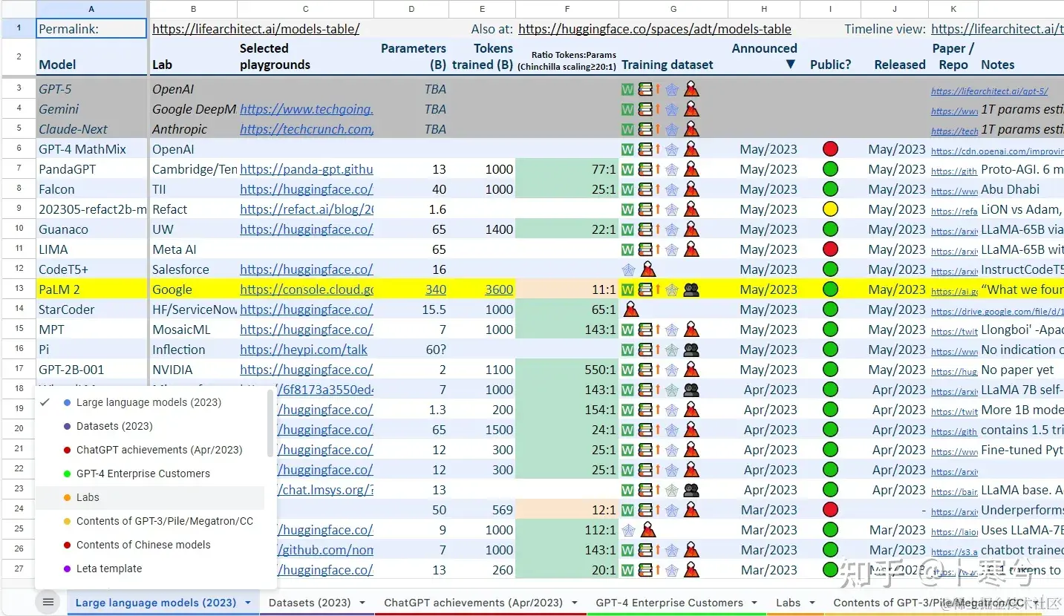This screenshot has width=1064, height=616.
Task: Open dropdown arrow on Datasets (2023) tab
Action: [x=363, y=603]
